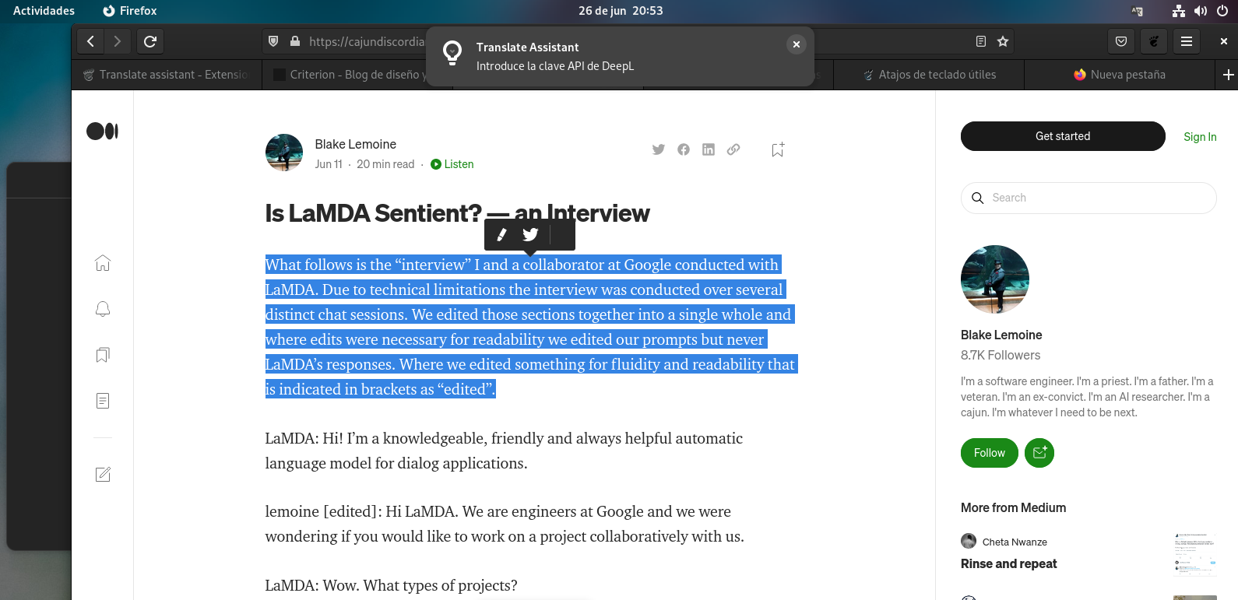Open Rinse and repeat article
1238x600 pixels.
pyautogui.click(x=1008, y=563)
